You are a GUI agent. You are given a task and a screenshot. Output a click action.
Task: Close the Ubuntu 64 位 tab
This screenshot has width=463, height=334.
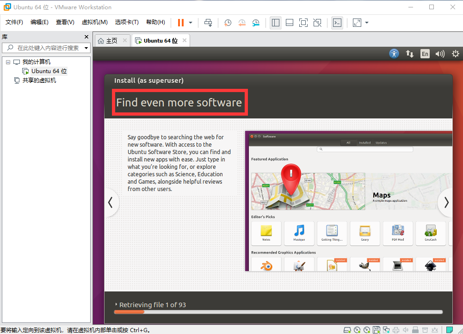pyautogui.click(x=185, y=40)
